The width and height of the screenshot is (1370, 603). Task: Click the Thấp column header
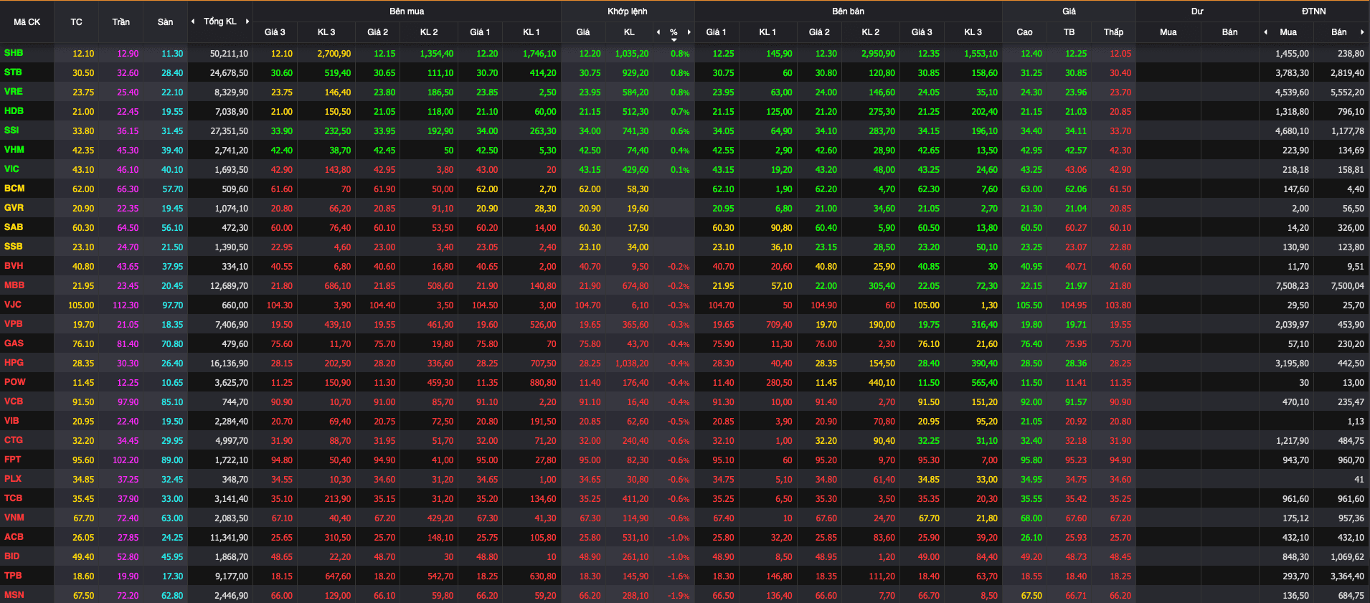(1114, 32)
